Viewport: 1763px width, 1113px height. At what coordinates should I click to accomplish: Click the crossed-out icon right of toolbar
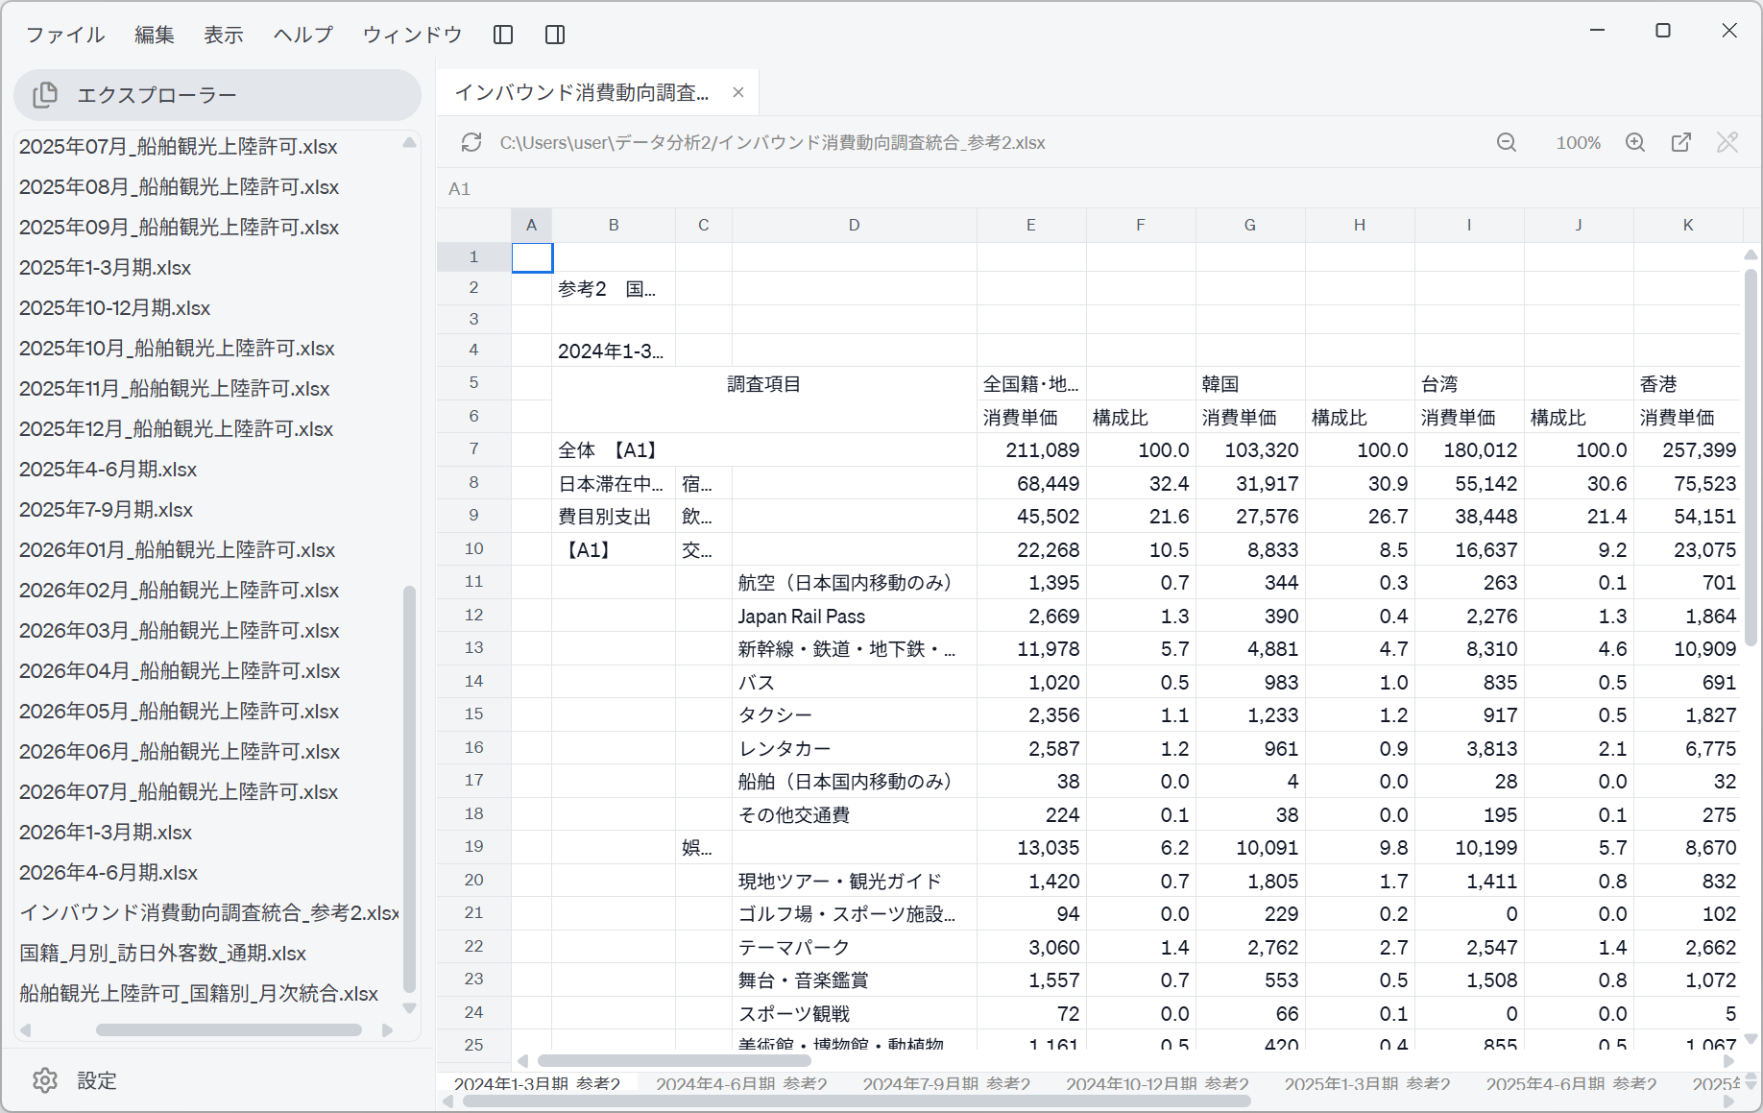[x=1727, y=142]
